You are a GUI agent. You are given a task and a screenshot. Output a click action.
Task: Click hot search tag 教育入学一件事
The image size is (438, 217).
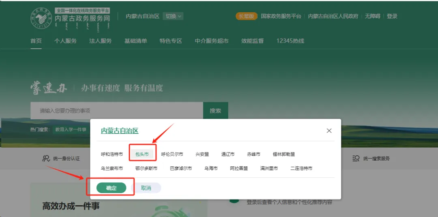pyautogui.click(x=71, y=129)
